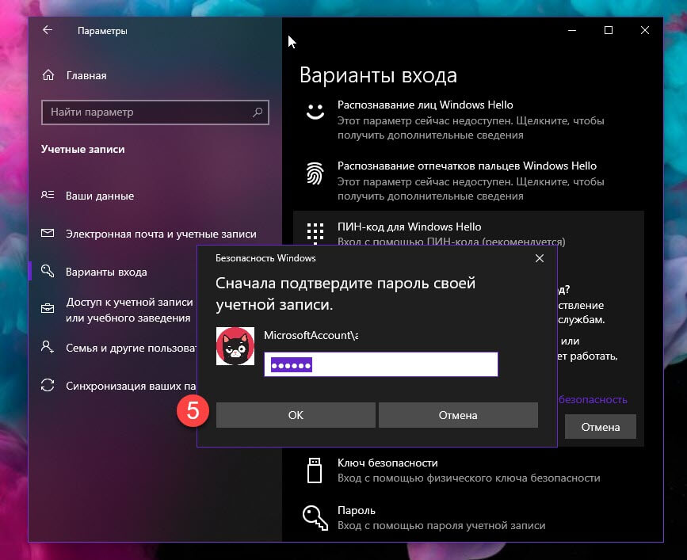Click the Варианты входа page heading
Image resolution: width=687 pixels, height=560 pixels.
pos(378,75)
